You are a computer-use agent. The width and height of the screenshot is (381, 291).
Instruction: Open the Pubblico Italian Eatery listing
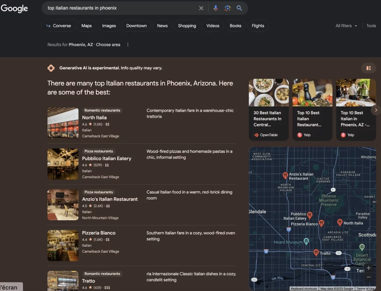point(107,158)
